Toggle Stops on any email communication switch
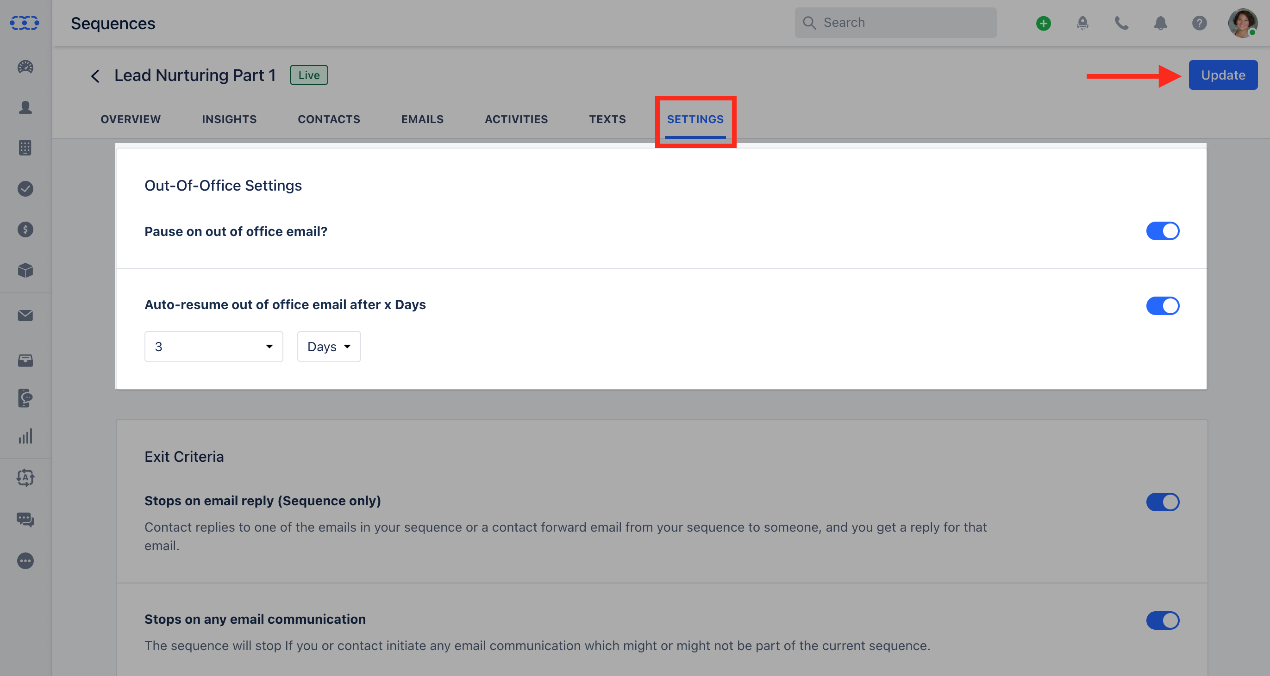Screen dimensions: 1270x676 tap(1163, 620)
